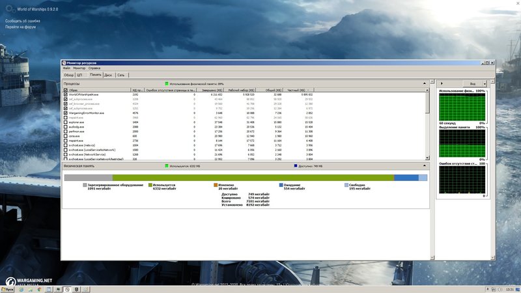521x293 pixels.
Task: Click the orange 'Изменено' legend swatch
Action: [216, 185]
